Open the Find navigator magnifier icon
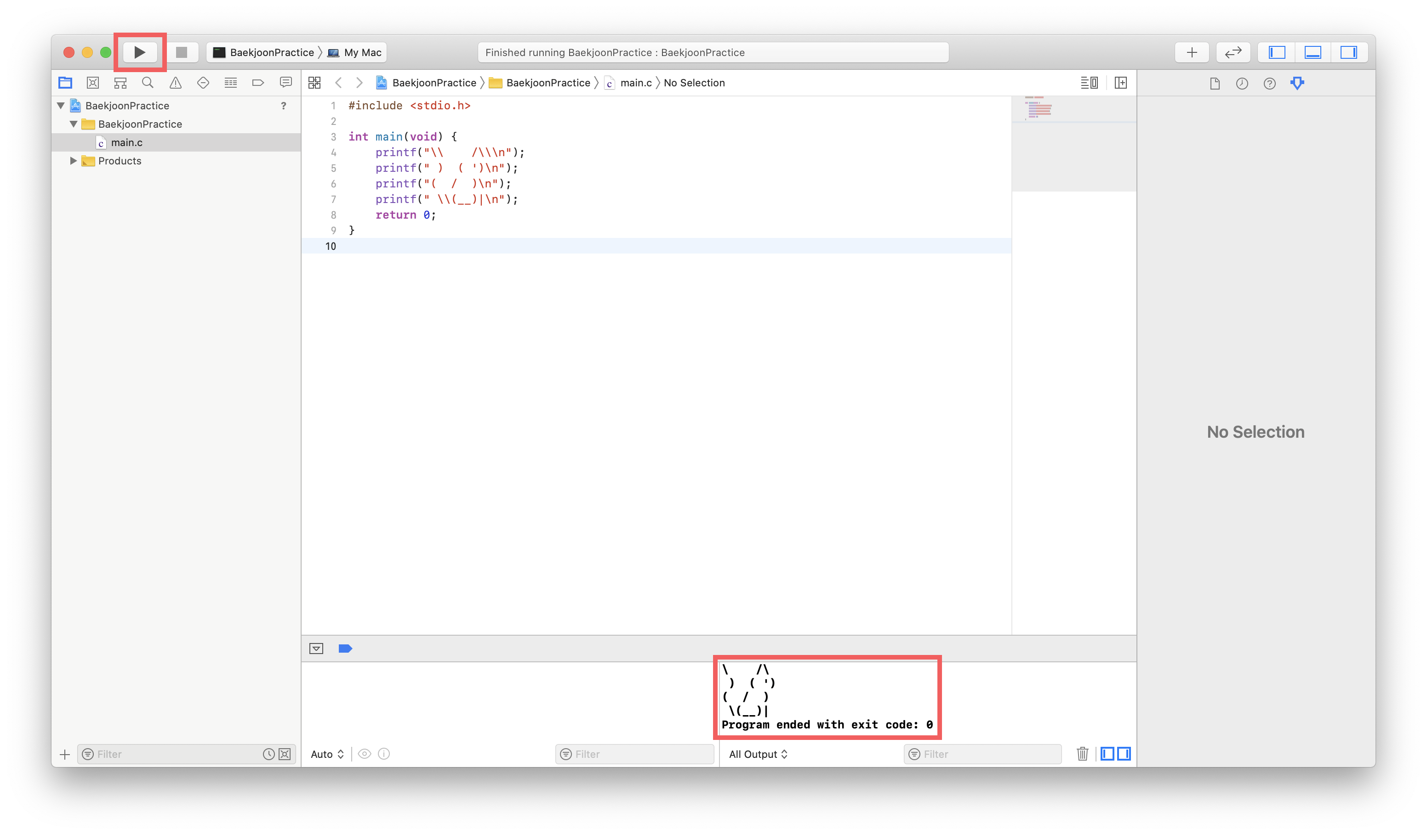Image resolution: width=1427 pixels, height=835 pixels. pos(148,83)
